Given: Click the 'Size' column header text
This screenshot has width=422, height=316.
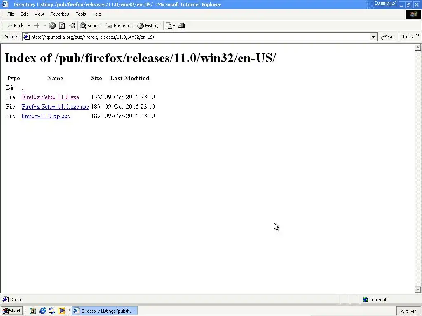Looking at the screenshot, I should [x=96, y=78].
